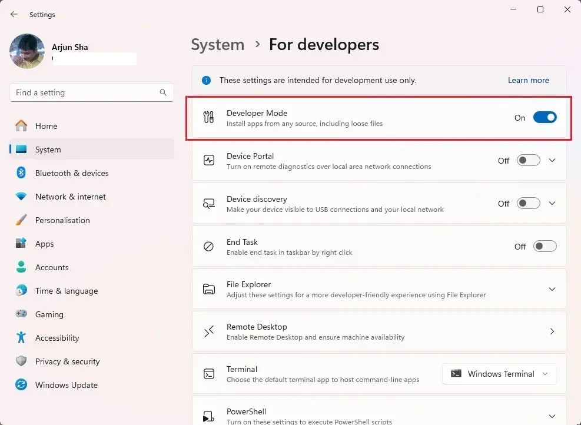581x425 pixels.
Task: Click the search magnifier icon
Action: click(x=163, y=92)
